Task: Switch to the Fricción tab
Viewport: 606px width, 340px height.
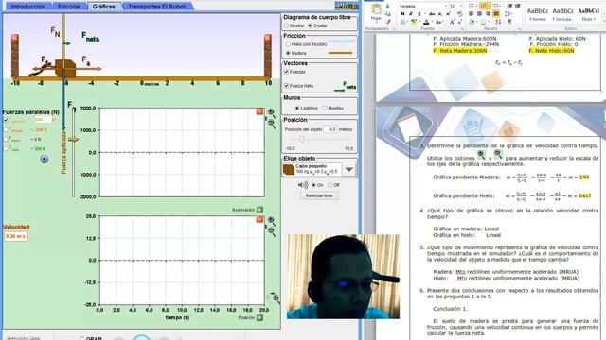Action: (x=69, y=7)
